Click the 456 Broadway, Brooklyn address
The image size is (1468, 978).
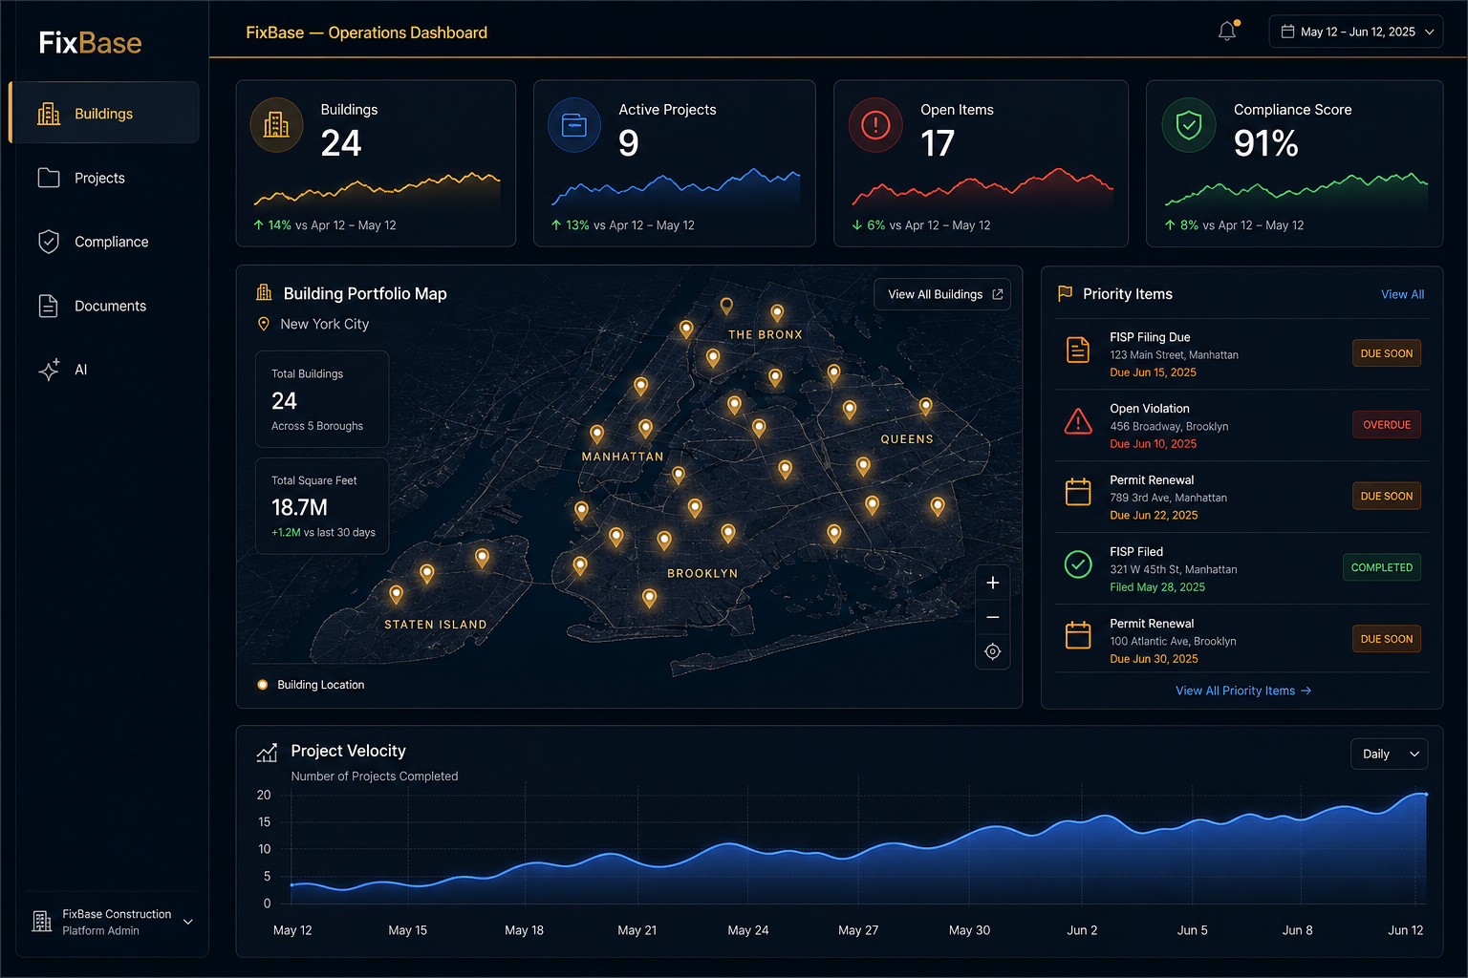click(1169, 427)
